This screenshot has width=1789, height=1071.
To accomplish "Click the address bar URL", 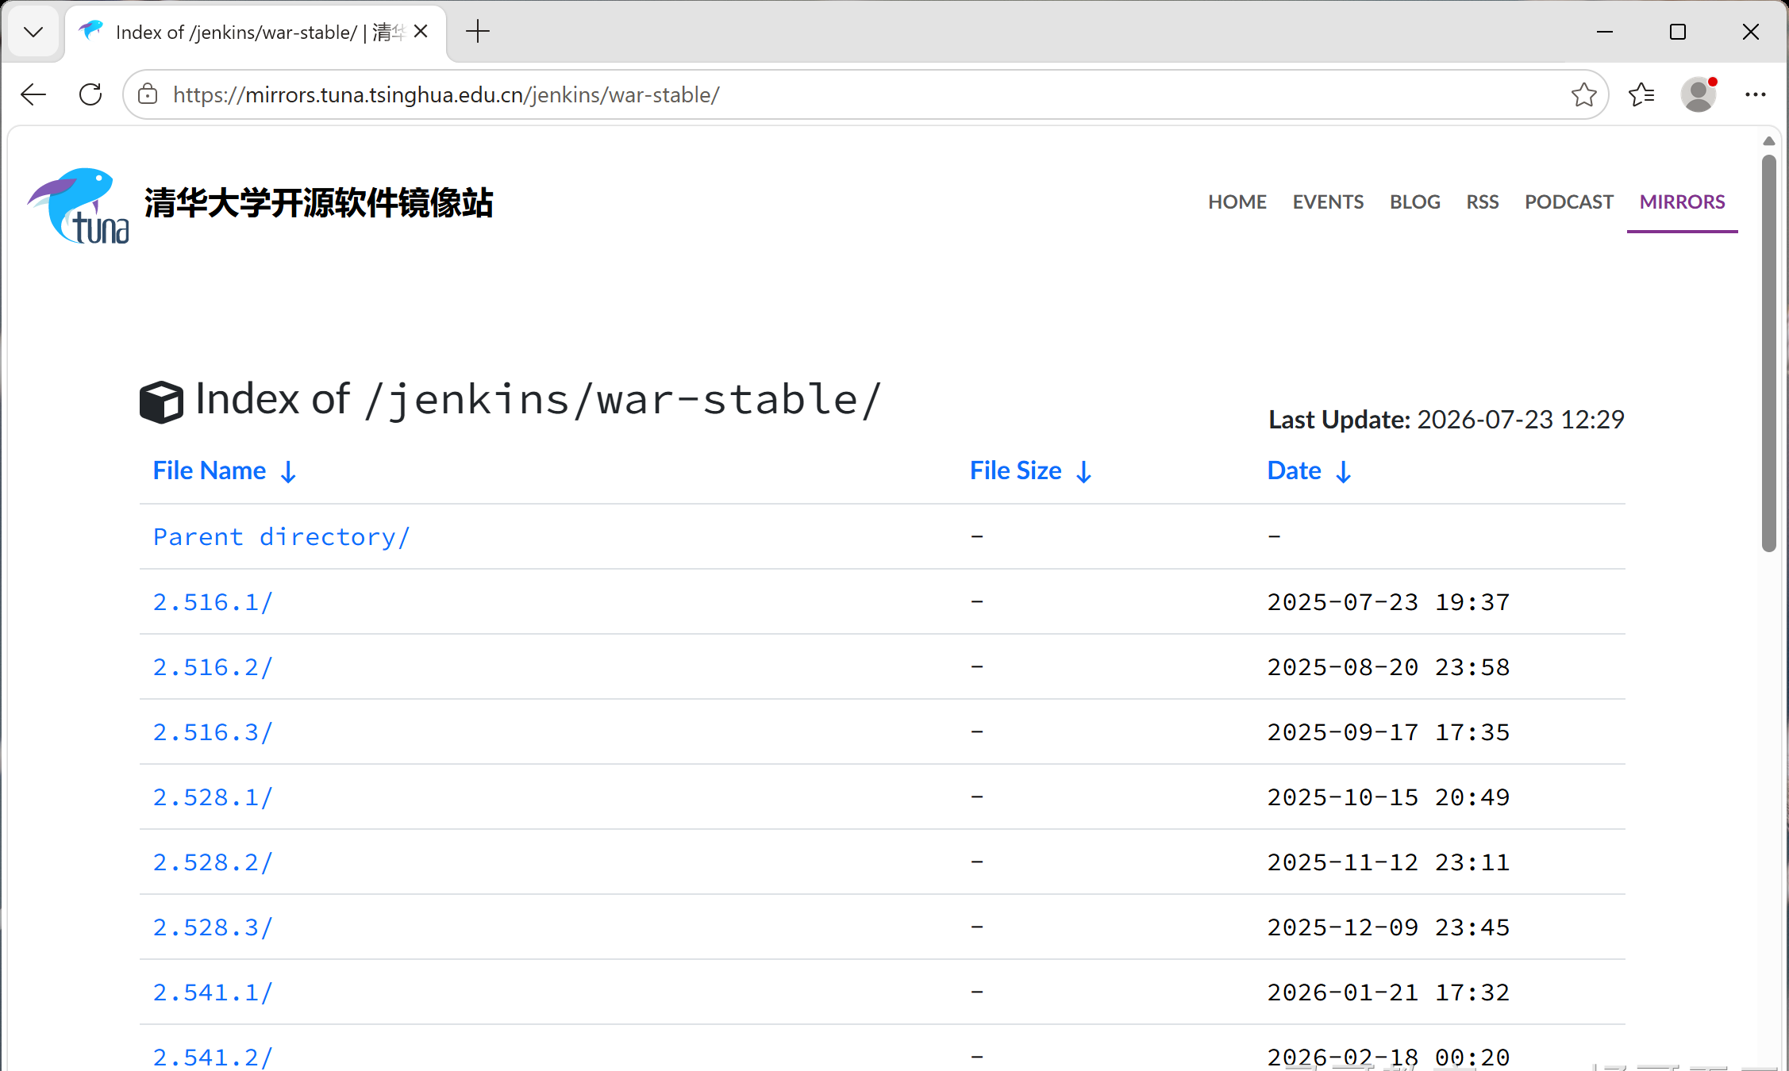I will [x=446, y=94].
